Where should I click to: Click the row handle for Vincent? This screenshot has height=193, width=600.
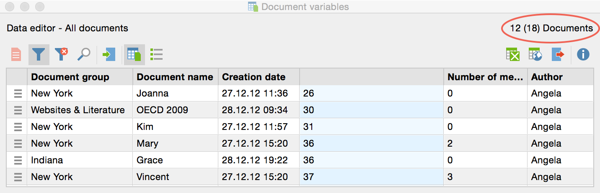click(18, 177)
